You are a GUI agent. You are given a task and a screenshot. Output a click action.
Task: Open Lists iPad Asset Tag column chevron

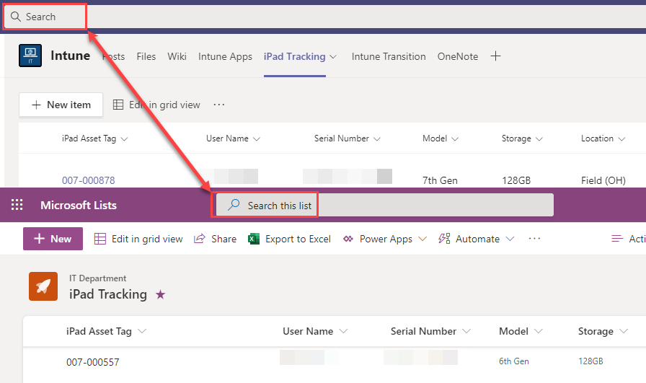142,331
